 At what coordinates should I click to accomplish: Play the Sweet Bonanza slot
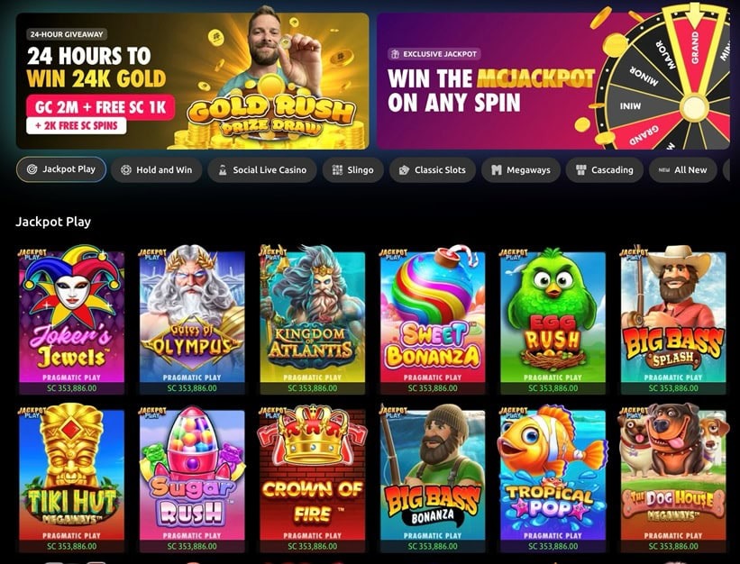tap(433, 320)
